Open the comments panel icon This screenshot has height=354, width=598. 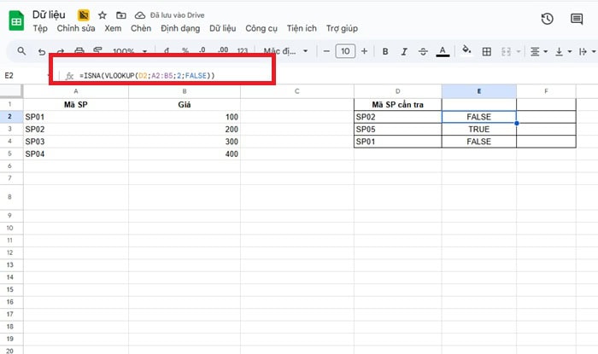(x=577, y=19)
